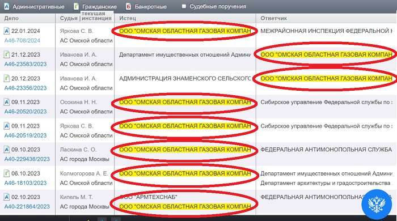The width and height of the screenshot is (397, 221).
Task: Click the Истец column header
Action: click(128, 18)
